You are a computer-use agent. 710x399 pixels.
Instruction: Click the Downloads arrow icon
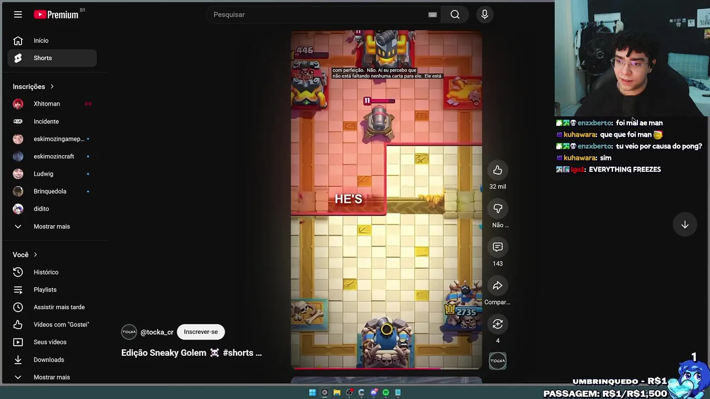coord(18,360)
